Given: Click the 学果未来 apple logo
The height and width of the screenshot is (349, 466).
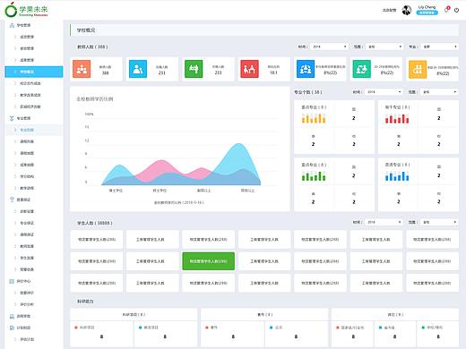Looking at the screenshot, I should click(x=11, y=10).
